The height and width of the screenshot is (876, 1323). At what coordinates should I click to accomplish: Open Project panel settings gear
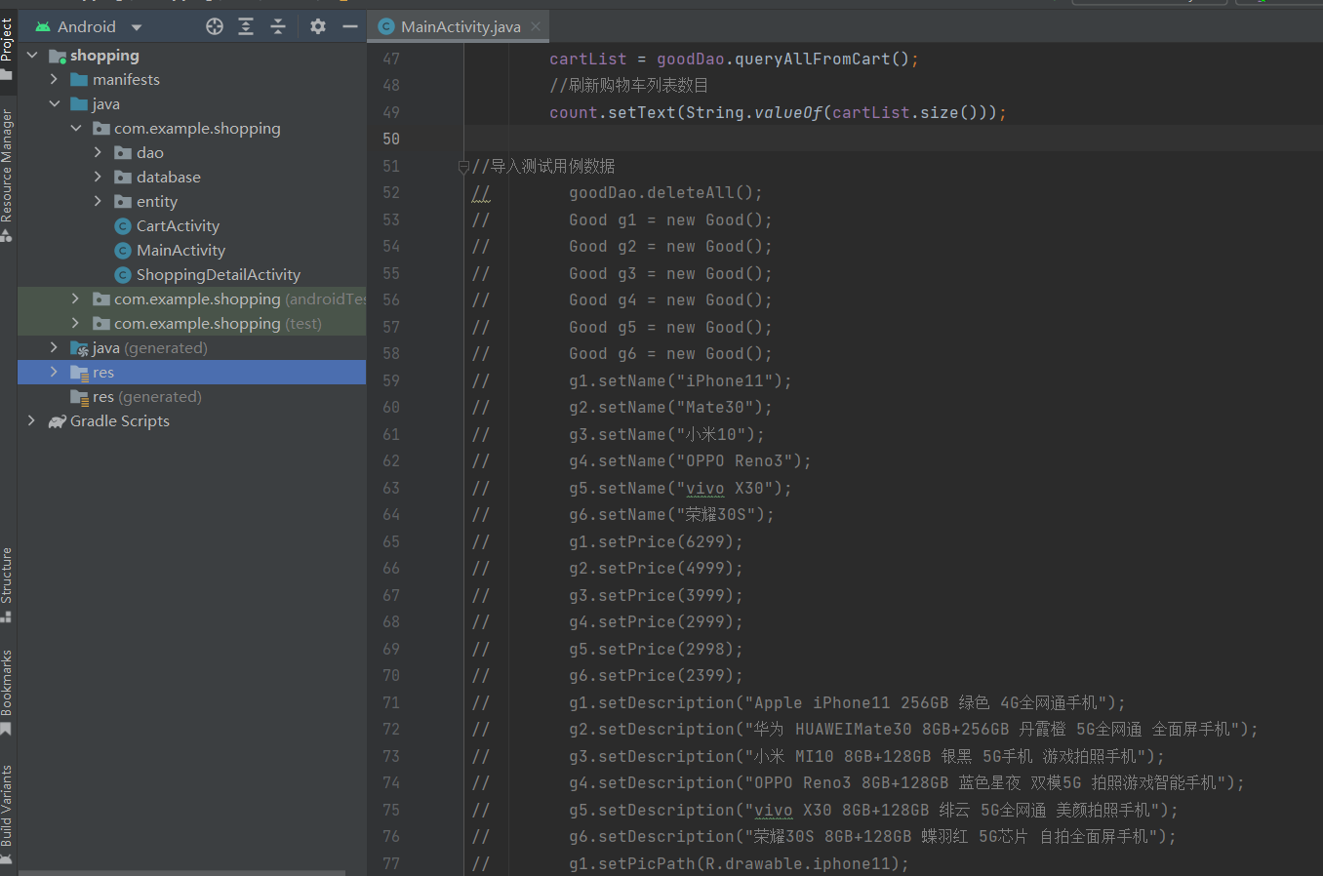point(318,26)
